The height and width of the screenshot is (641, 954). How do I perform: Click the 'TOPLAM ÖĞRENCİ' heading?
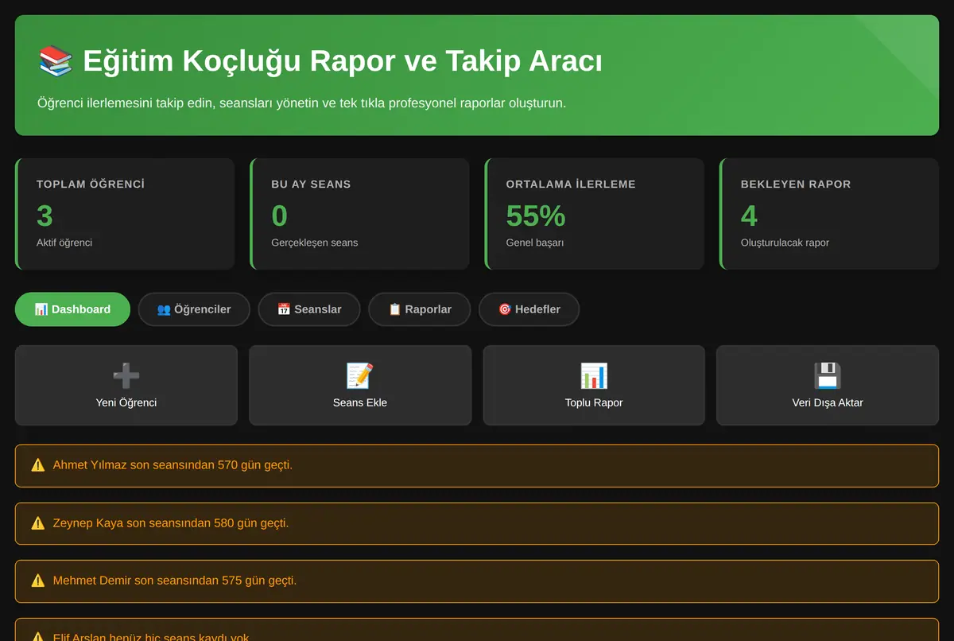(x=91, y=185)
